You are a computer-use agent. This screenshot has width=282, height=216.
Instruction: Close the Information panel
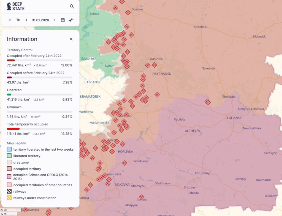[x=71, y=39]
